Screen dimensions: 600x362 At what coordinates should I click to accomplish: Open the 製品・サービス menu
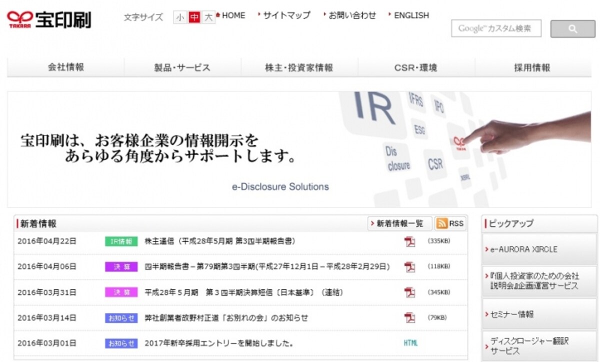[182, 68]
